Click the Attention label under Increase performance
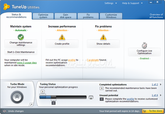Screen dimensions: 165x114 click(62, 30)
